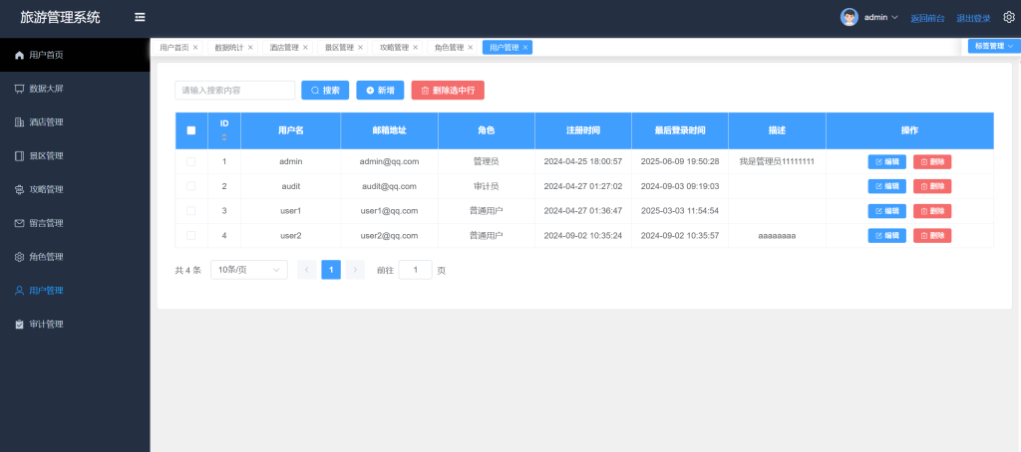Image resolution: width=1021 pixels, height=452 pixels.
Task: Click the admin avatar picture
Action: [x=850, y=18]
